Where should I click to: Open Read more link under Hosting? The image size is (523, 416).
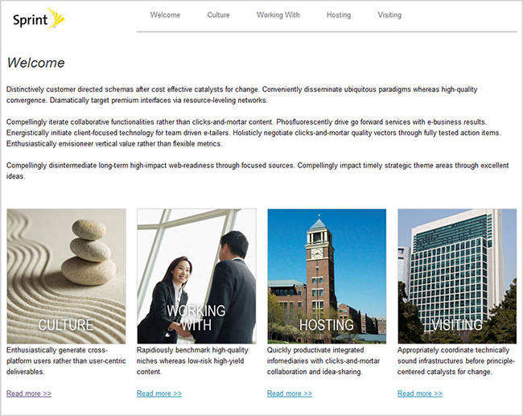point(290,393)
